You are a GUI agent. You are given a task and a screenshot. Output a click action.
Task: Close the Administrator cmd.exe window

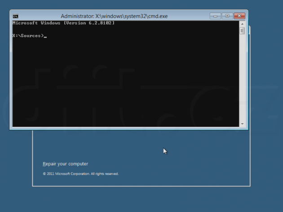(239, 16)
